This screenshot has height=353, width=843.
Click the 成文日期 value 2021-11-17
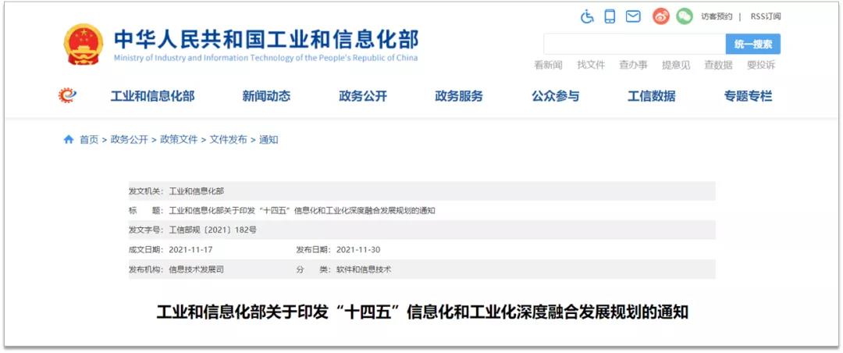[x=191, y=250]
